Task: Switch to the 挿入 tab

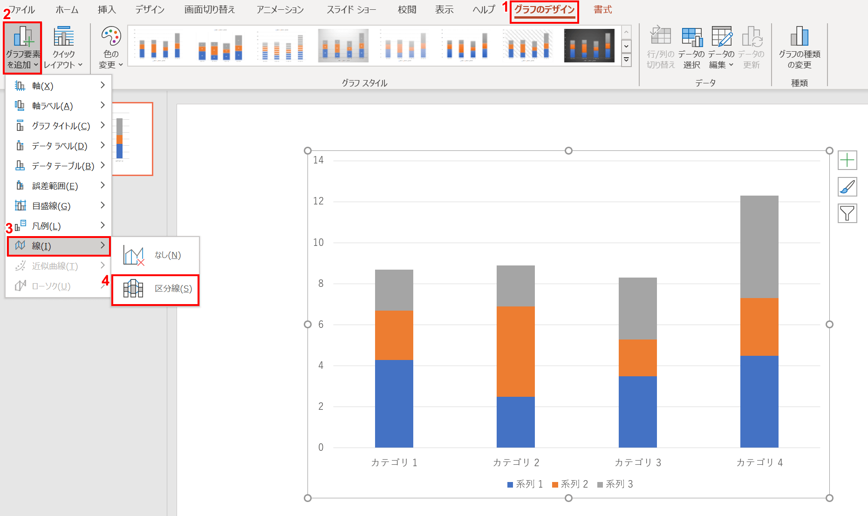Action: (107, 10)
